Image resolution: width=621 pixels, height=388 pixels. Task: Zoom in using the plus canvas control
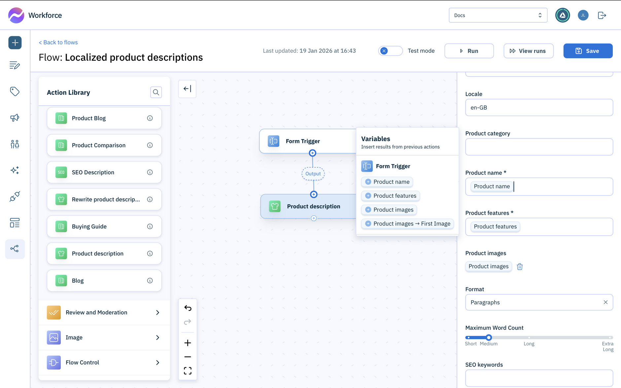click(x=188, y=343)
